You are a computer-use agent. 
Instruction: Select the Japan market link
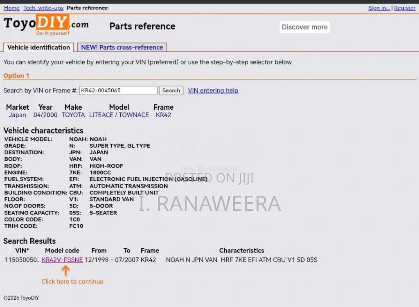(17, 115)
